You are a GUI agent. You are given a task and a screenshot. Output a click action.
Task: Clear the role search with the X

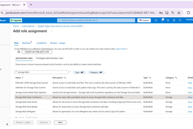tap(70, 72)
